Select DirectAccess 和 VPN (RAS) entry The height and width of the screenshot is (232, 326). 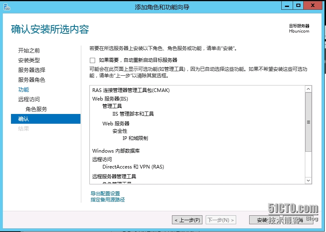tap(133, 167)
